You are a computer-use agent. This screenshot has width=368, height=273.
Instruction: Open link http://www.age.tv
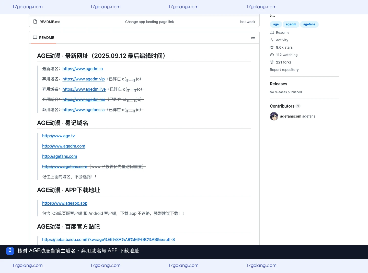point(59,136)
